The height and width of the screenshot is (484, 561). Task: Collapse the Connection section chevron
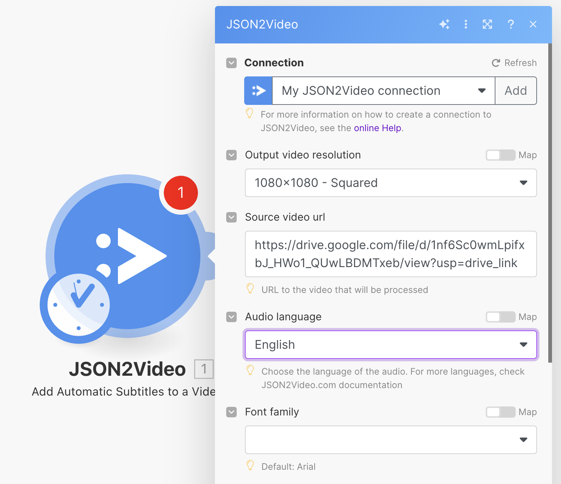231,63
